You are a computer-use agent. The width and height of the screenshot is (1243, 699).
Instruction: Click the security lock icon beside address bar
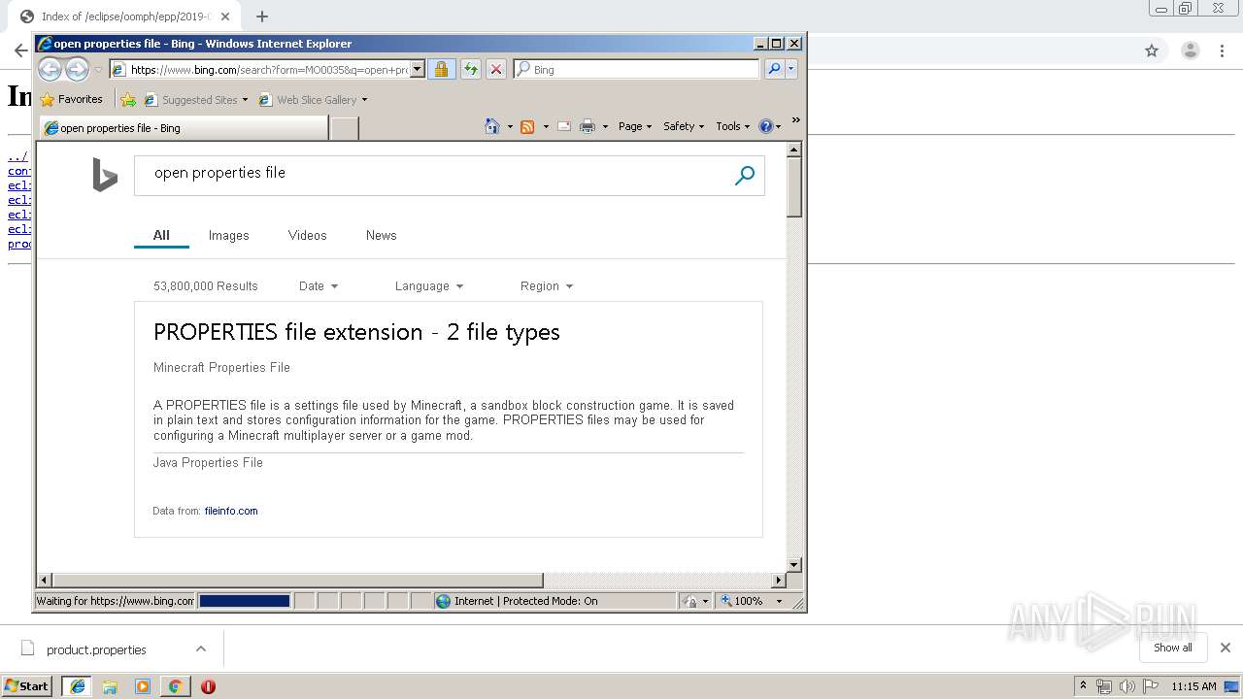tap(441, 69)
